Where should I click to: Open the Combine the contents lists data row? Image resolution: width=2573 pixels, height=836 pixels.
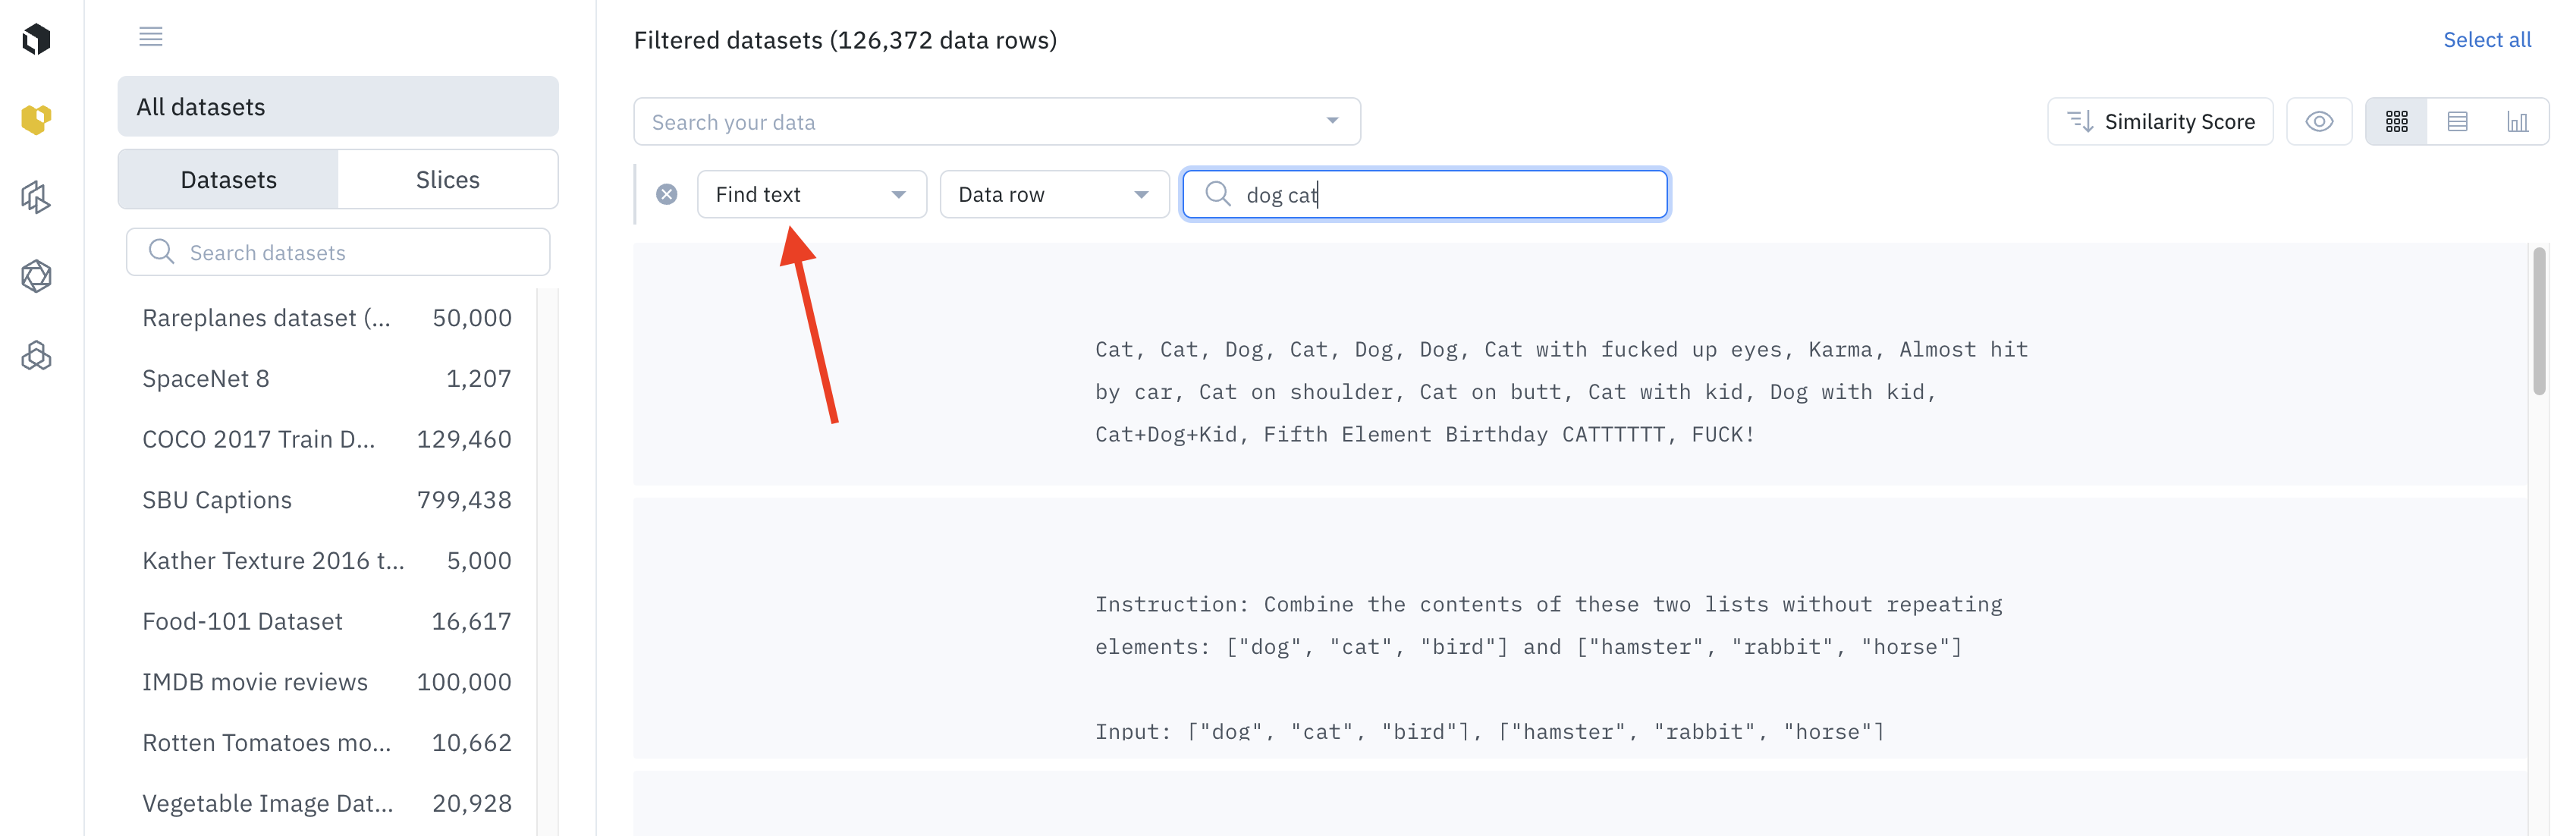[1580, 628]
